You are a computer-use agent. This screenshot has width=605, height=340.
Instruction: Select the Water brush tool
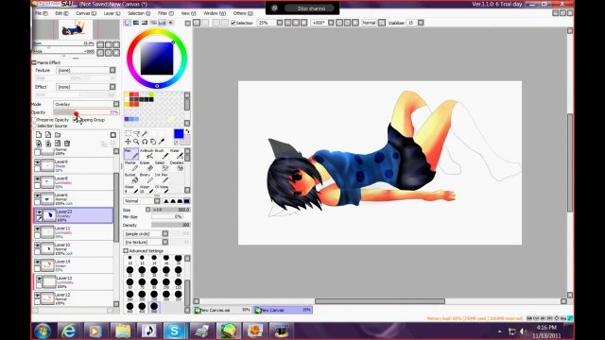177,154
